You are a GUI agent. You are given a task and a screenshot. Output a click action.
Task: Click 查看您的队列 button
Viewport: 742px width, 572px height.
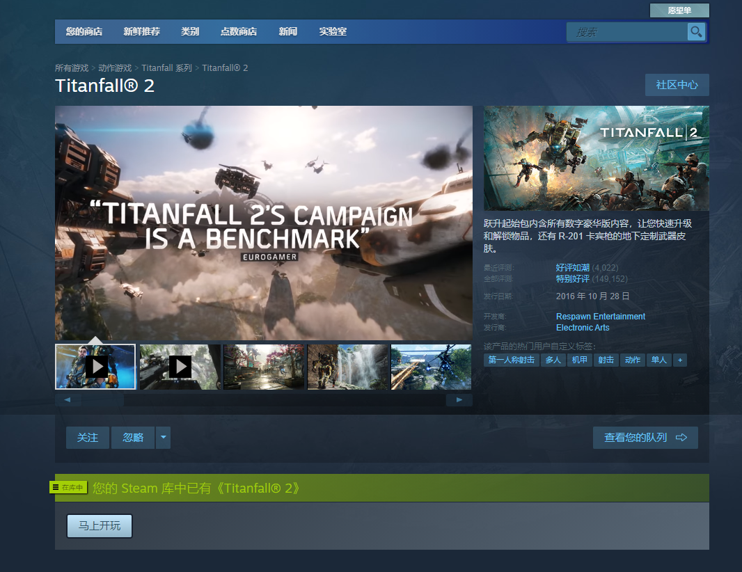[645, 438]
